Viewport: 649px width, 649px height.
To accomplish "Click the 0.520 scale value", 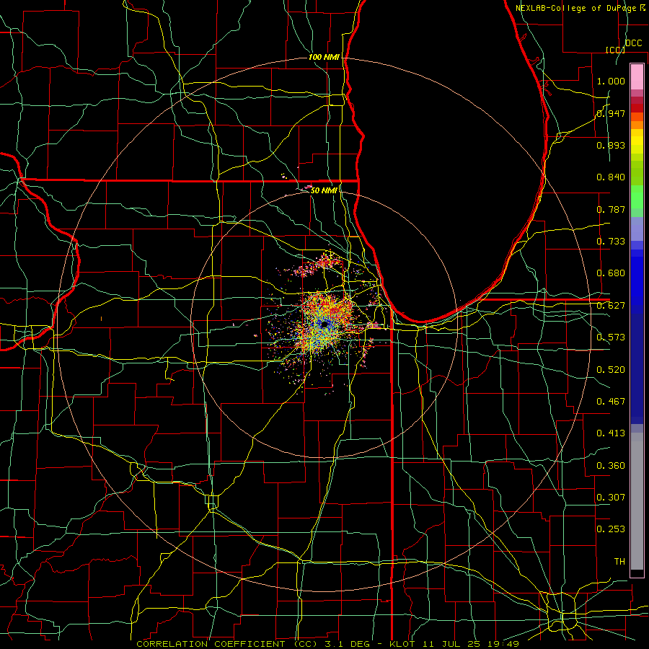I will [x=611, y=370].
